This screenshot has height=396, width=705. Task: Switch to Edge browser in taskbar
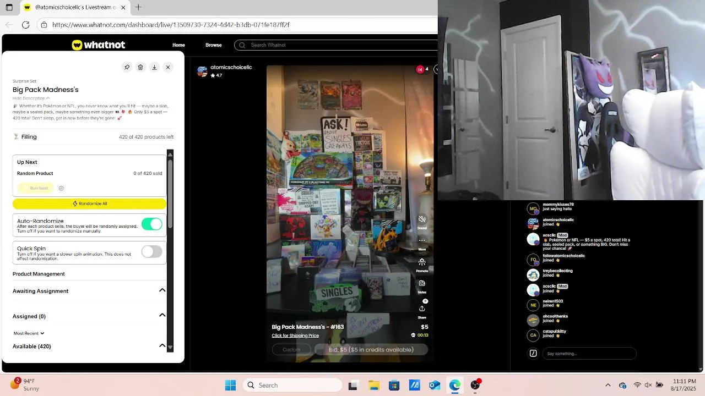click(x=455, y=386)
